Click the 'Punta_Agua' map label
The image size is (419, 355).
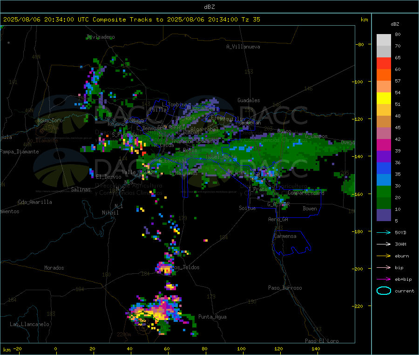coord(212,317)
